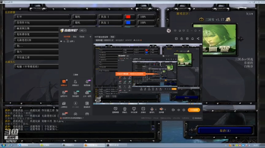Add a multimedia source

click(x=143, y=110)
